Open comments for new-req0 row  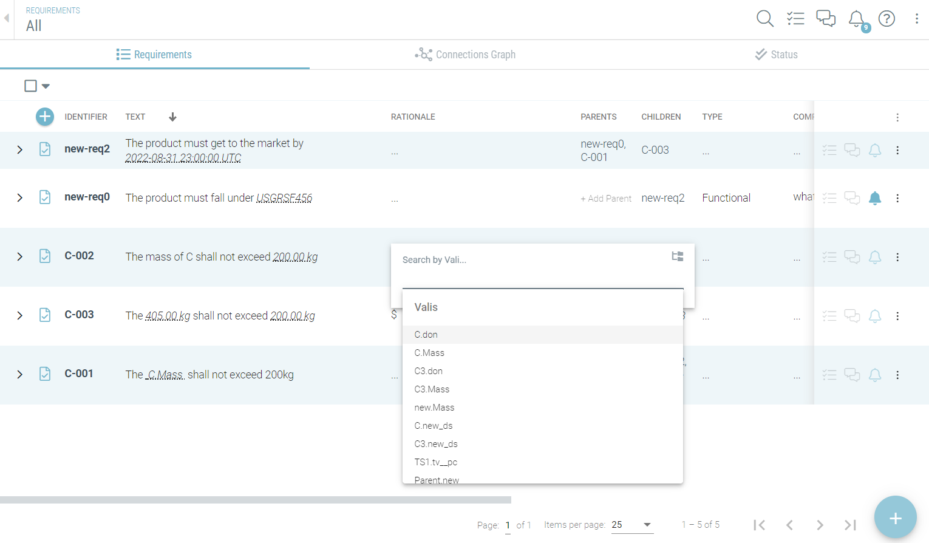(x=852, y=198)
